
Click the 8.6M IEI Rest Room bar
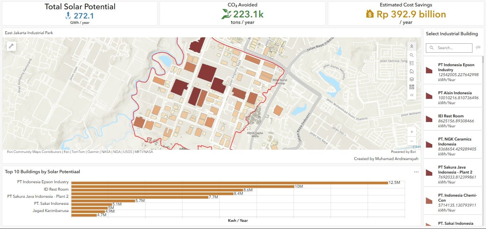[x=157, y=190]
